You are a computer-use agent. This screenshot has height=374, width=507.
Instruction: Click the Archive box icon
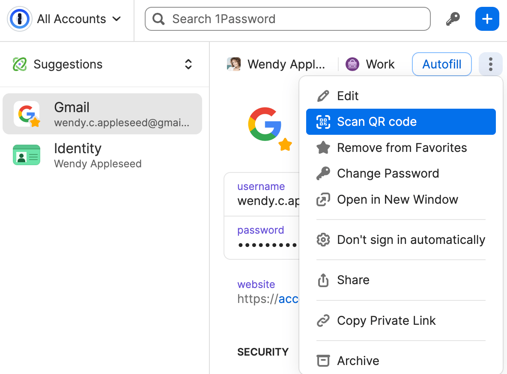tap(323, 361)
